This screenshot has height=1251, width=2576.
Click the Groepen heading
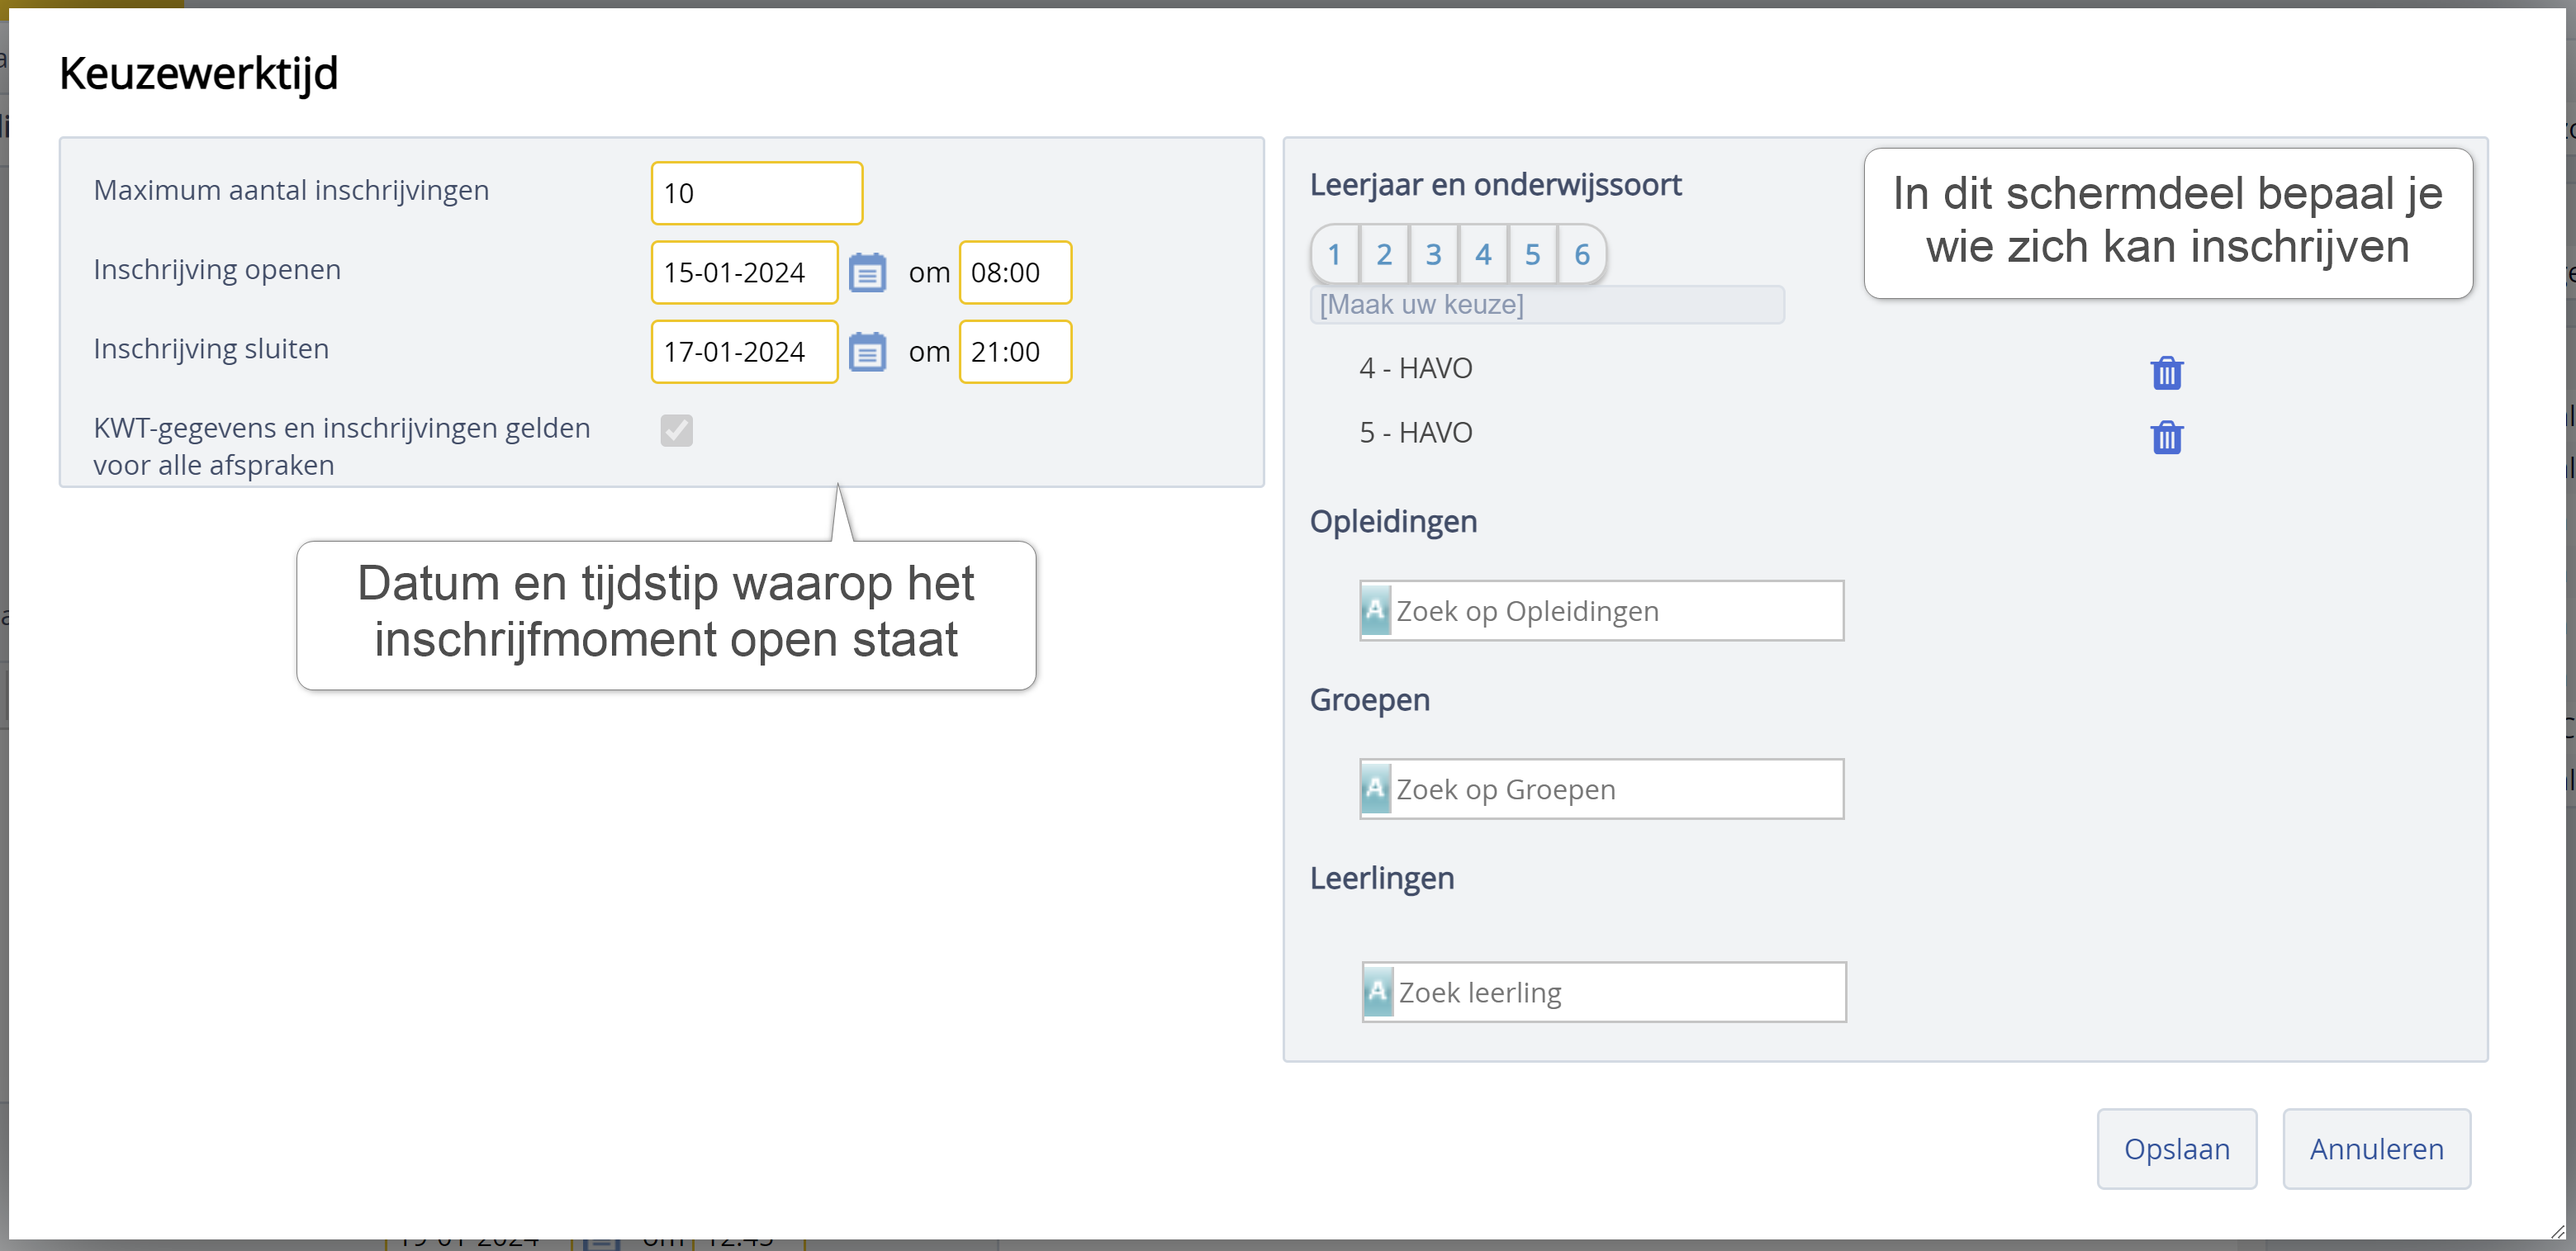click(x=1370, y=700)
